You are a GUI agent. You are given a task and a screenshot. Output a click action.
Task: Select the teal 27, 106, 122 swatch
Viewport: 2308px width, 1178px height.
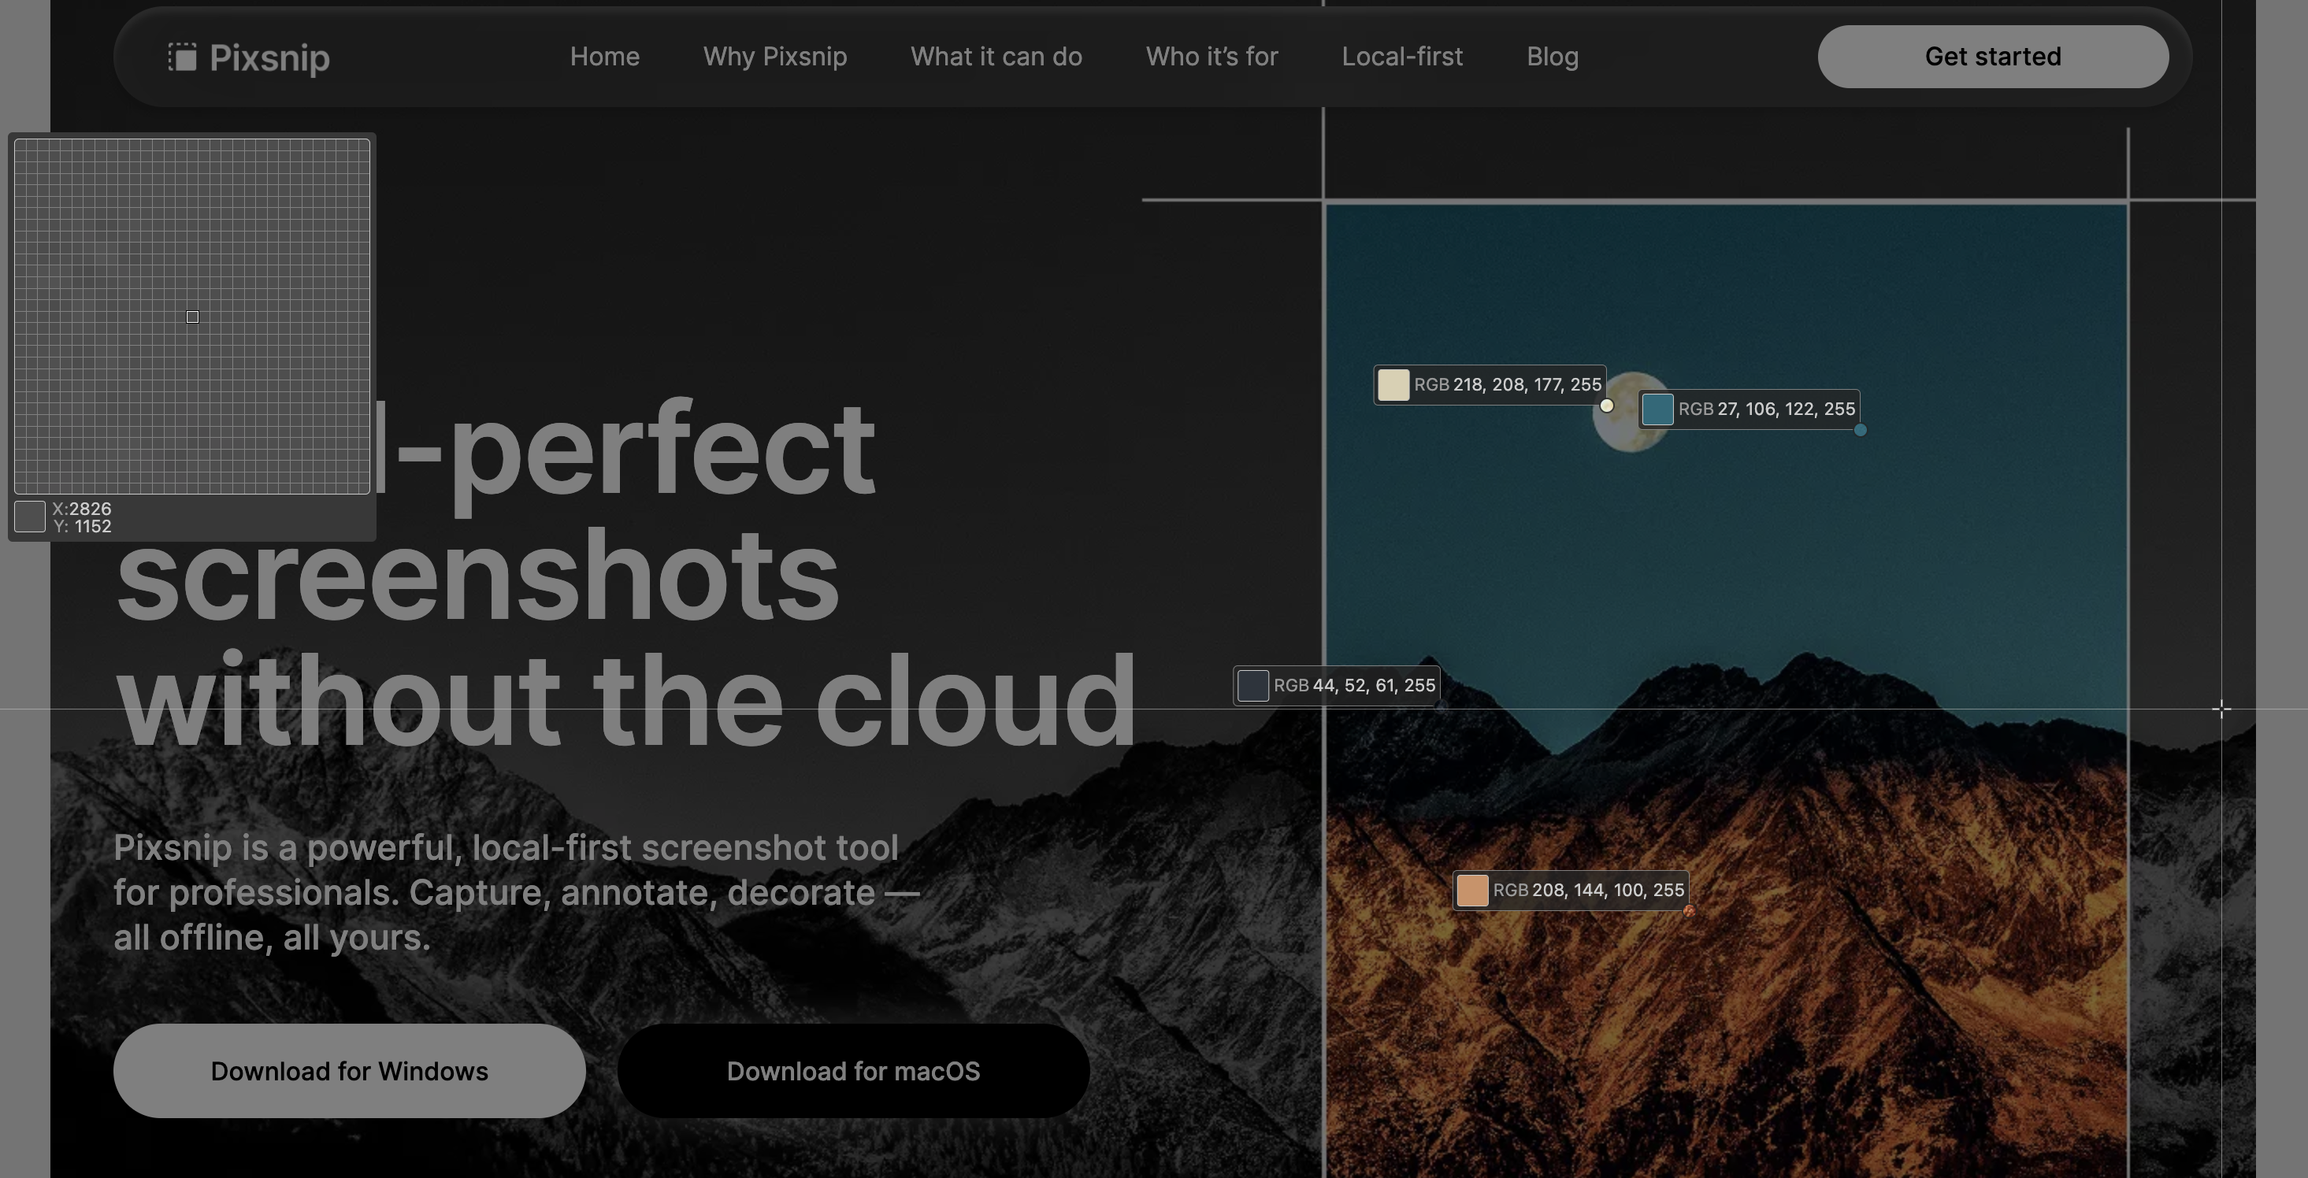1657,409
